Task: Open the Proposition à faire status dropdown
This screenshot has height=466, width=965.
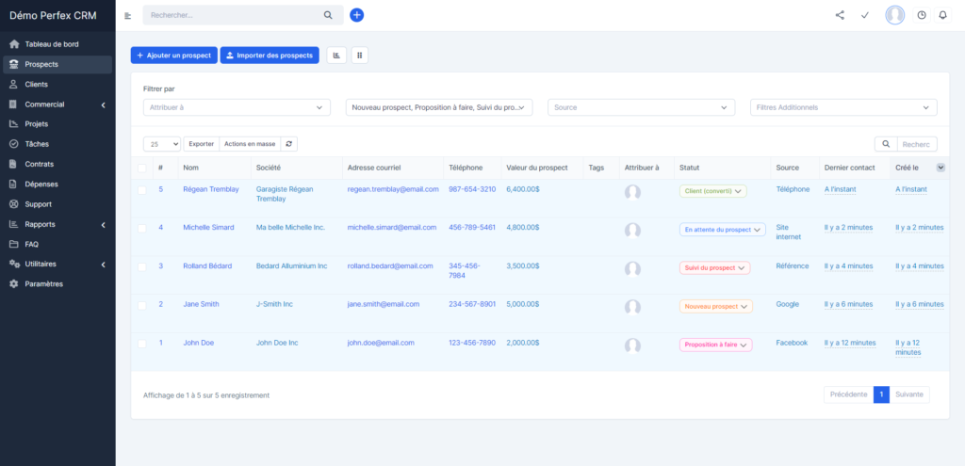Action: [716, 345]
